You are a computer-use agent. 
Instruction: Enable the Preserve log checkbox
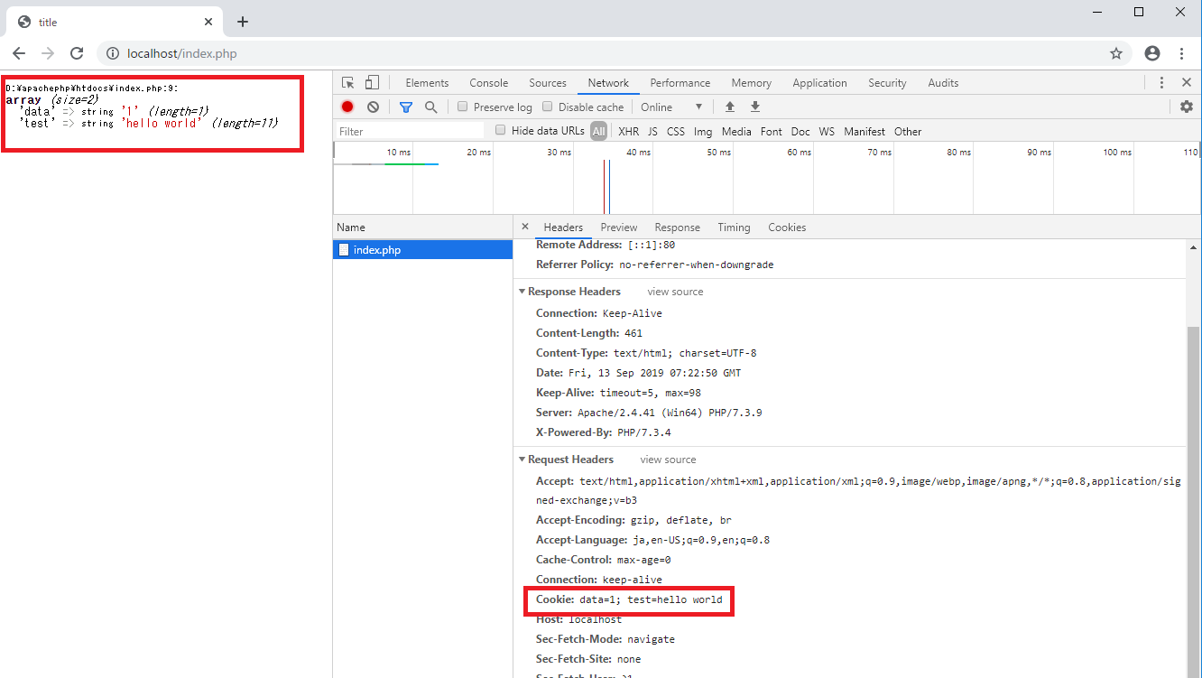[x=463, y=107]
